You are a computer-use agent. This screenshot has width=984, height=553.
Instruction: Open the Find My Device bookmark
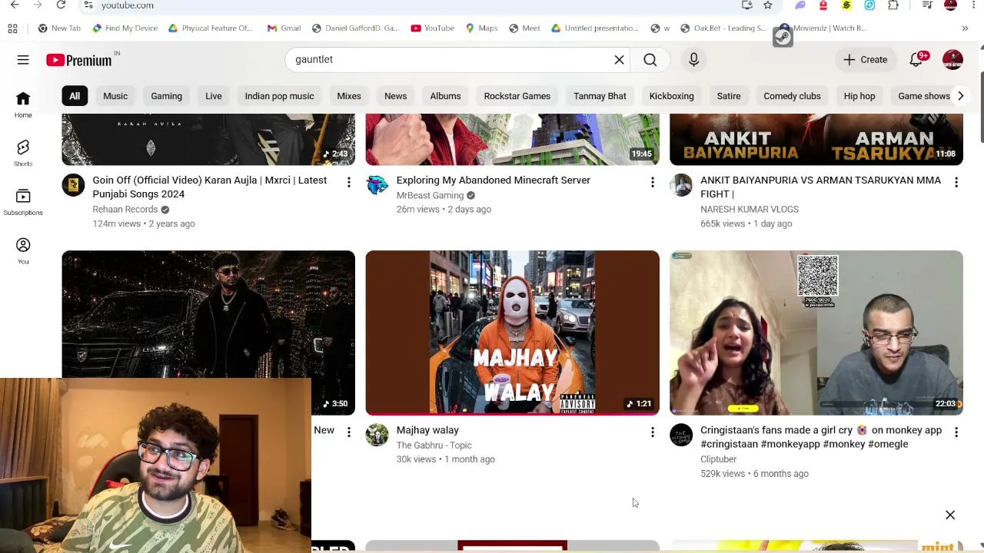tap(125, 28)
